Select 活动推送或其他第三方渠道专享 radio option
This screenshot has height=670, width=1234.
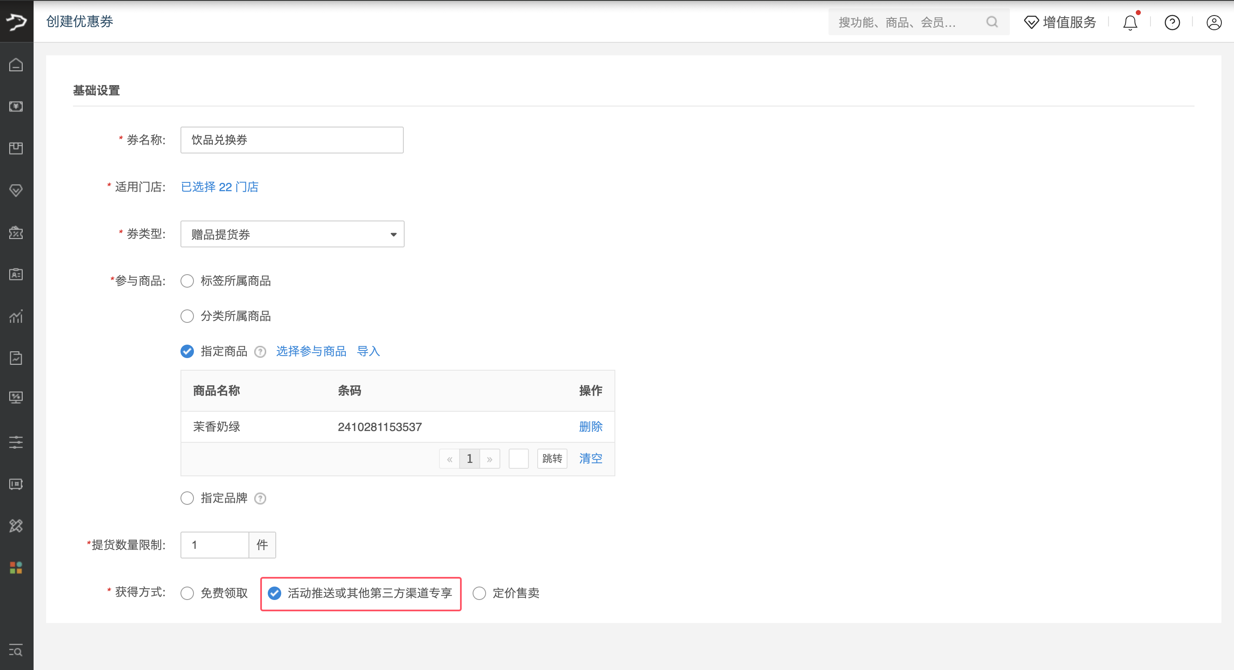tap(275, 593)
